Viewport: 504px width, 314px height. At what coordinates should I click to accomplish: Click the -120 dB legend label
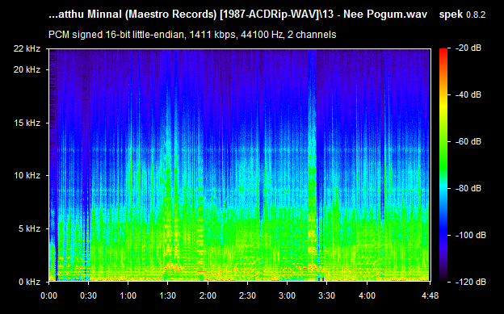pyautogui.click(x=471, y=282)
